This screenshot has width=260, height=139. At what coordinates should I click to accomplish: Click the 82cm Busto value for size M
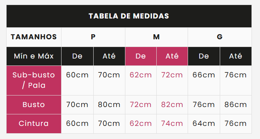pos(172,105)
